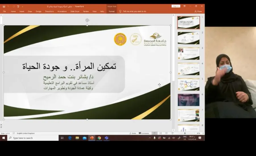Viewport: 256px width, 156px height.
Task: Click the microphone icon in system tray
Action: click(x=155, y=138)
